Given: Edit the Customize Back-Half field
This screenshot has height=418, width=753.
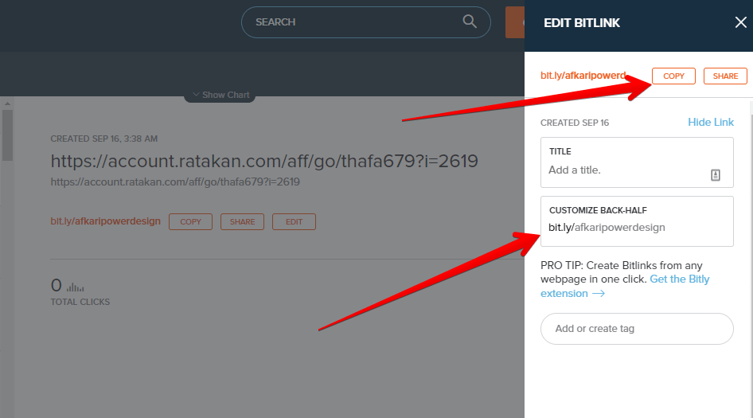Looking at the screenshot, I should coord(637,228).
